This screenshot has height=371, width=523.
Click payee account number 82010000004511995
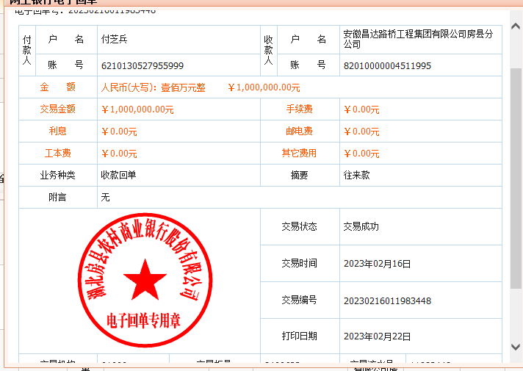[x=387, y=65]
